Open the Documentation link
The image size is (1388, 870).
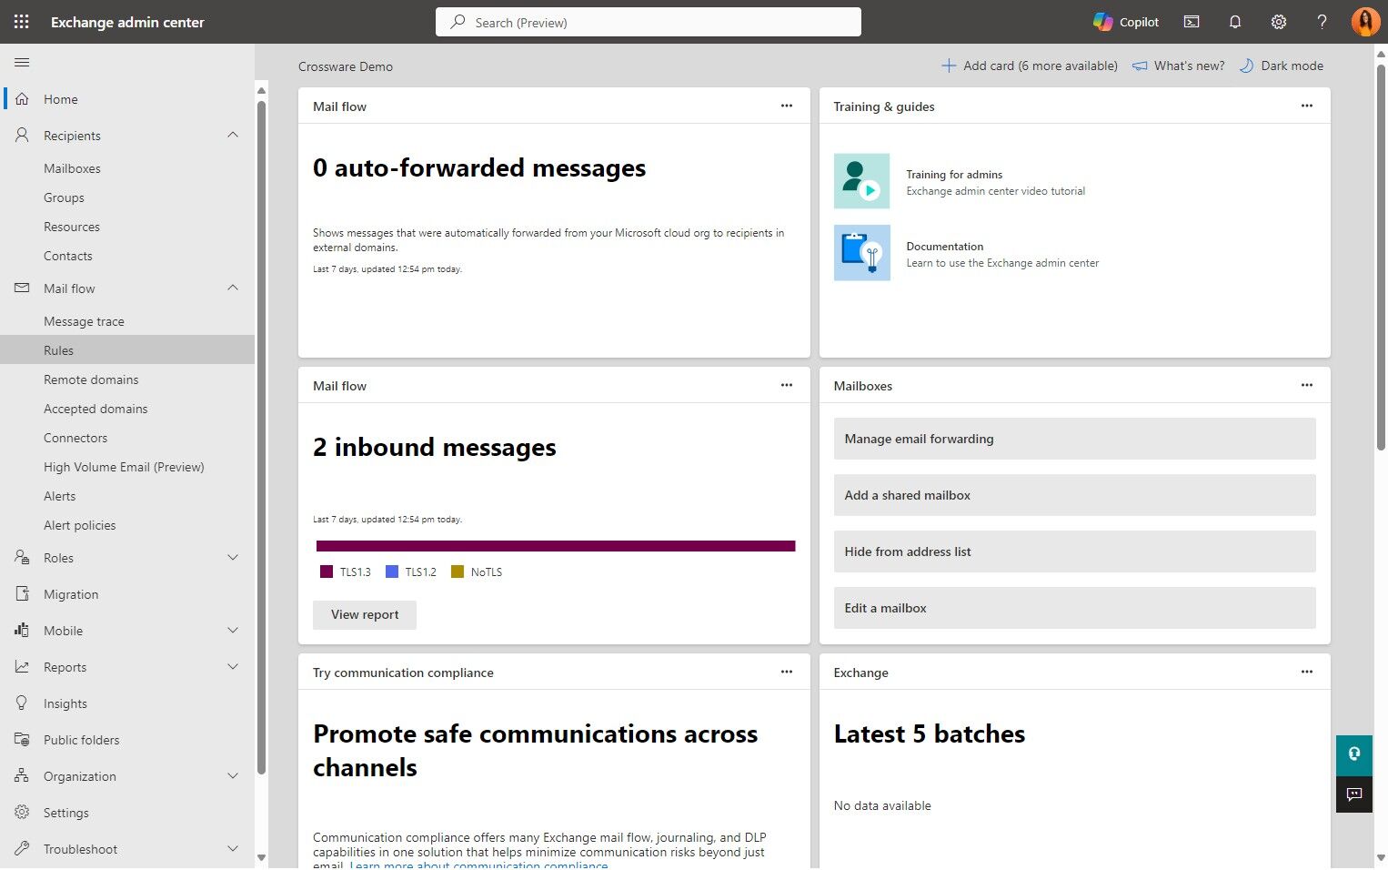coord(944,247)
